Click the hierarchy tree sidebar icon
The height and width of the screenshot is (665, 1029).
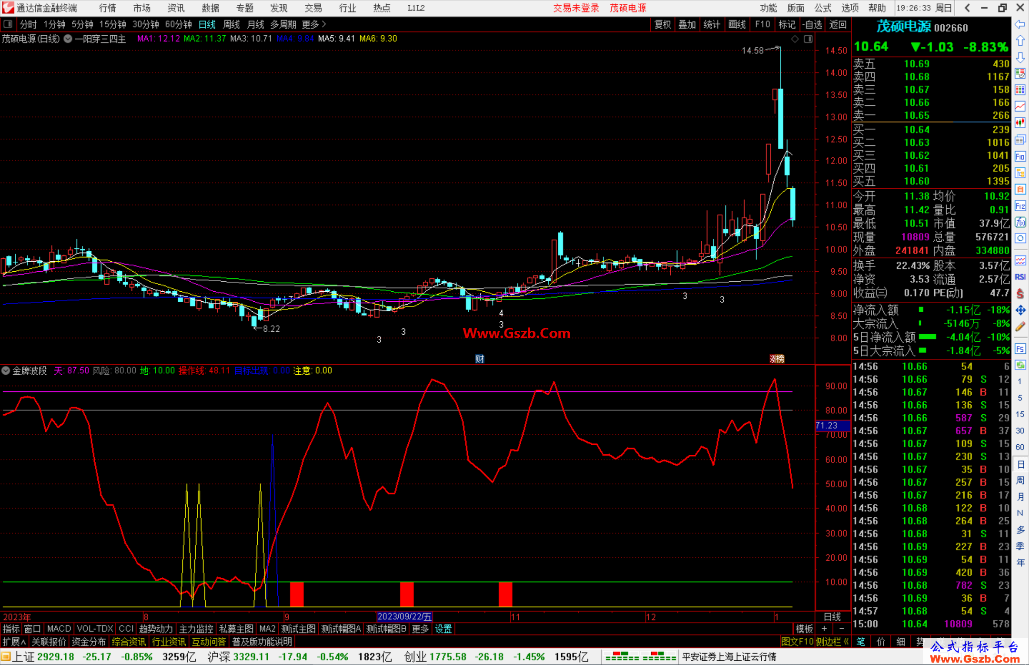point(1020,173)
